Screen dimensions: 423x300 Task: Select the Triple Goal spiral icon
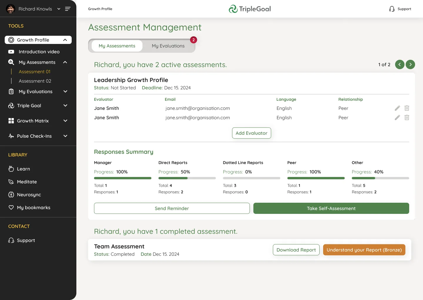11,105
